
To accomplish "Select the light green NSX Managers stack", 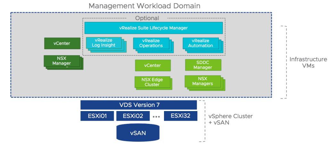I will 203,81.
